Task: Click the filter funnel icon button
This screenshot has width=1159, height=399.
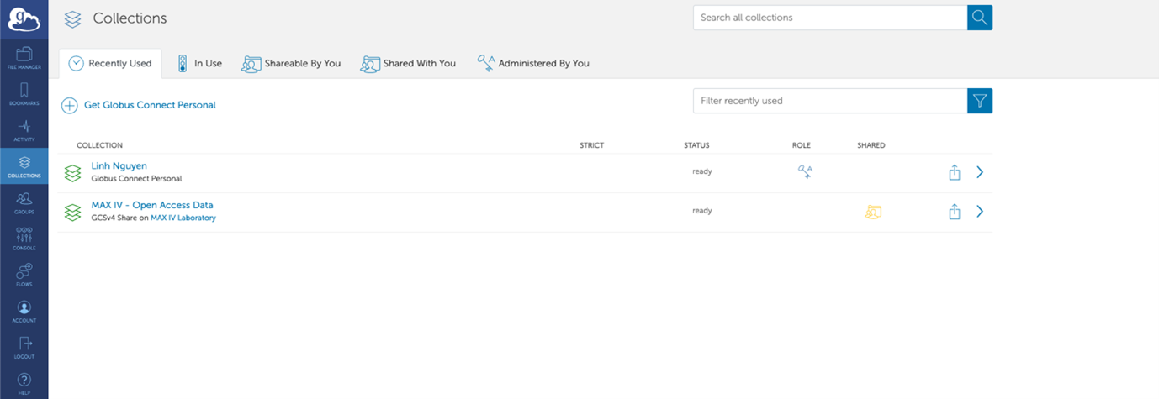Action: (980, 101)
